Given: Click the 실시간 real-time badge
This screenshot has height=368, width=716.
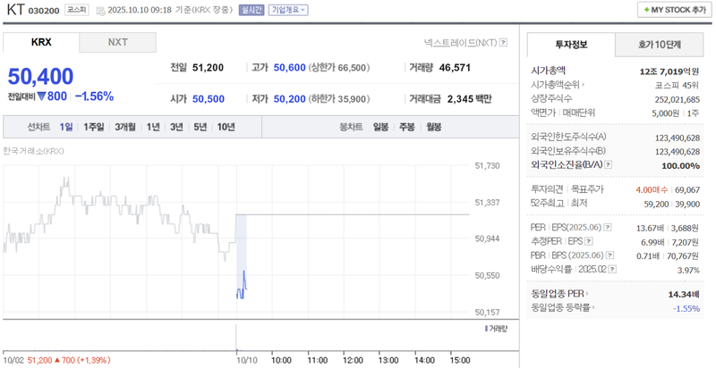Looking at the screenshot, I should (252, 10).
